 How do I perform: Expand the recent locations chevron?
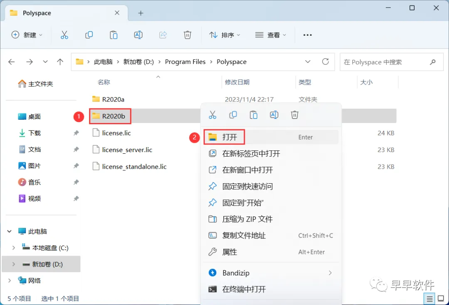45,62
